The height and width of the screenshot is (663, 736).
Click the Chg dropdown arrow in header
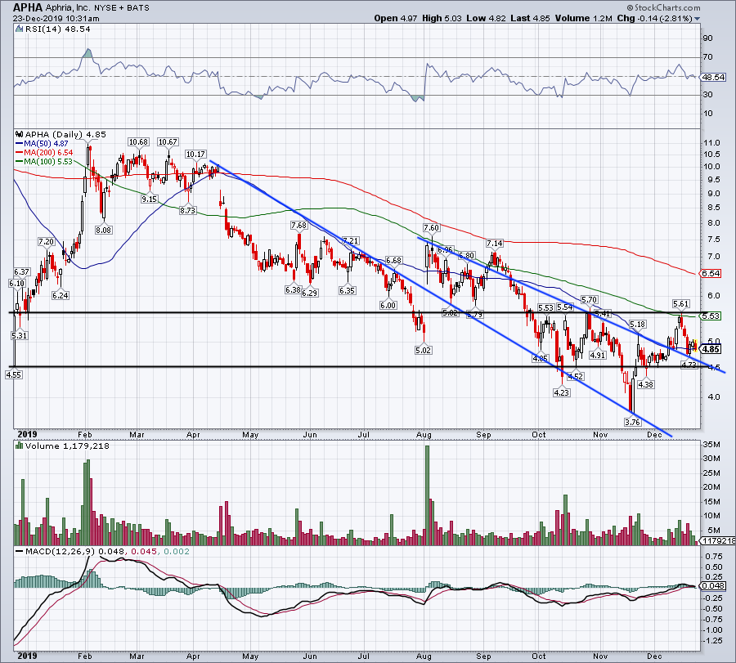(x=697, y=19)
